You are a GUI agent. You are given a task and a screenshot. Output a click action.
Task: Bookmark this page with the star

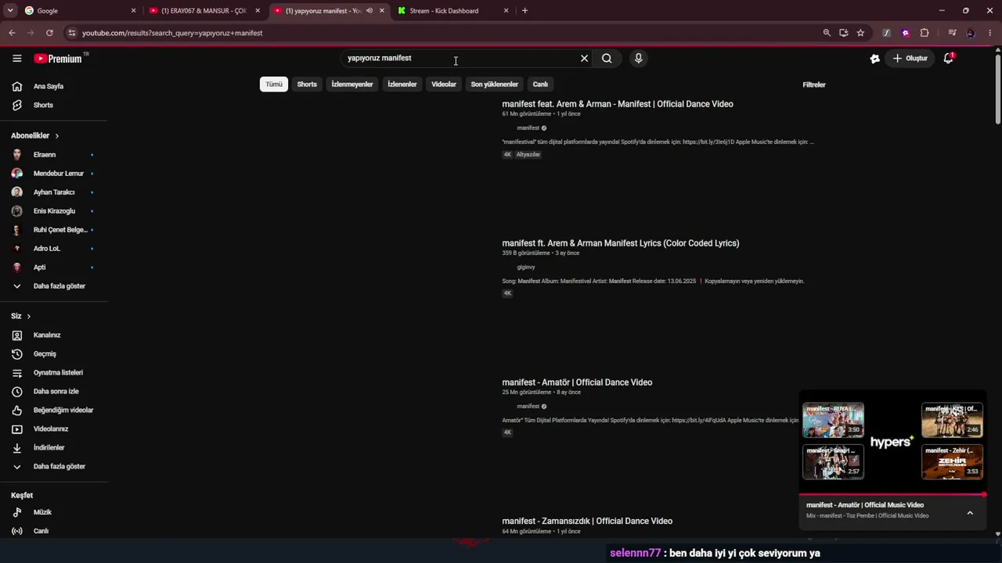tap(860, 33)
